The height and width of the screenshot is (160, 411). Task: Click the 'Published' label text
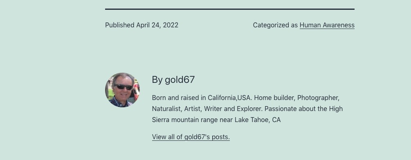pos(120,25)
